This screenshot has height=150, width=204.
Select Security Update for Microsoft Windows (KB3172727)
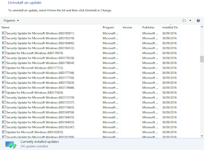click(40, 103)
